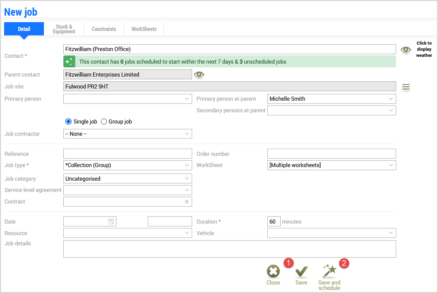Screen dimensions: 438x293
Task: Click into the Reference field
Action: coord(128,153)
